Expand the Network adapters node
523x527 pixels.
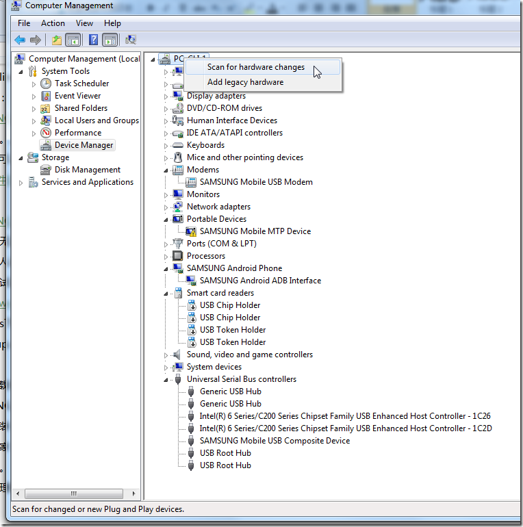point(166,207)
